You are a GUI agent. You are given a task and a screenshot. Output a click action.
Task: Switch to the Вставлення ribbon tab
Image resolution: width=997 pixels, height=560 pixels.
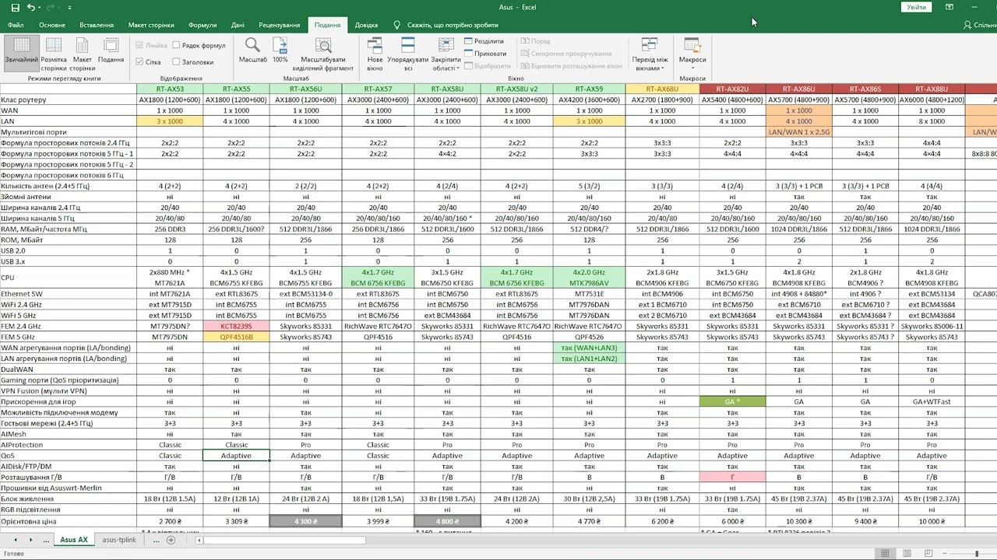(96, 25)
